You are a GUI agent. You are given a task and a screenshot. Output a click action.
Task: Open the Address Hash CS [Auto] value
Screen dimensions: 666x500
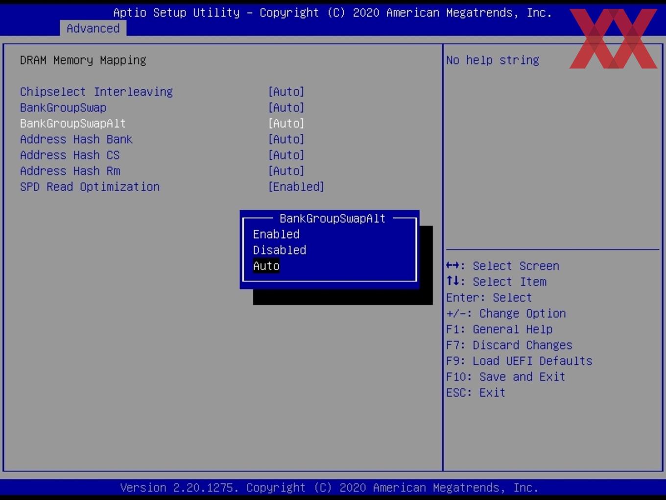(x=286, y=155)
